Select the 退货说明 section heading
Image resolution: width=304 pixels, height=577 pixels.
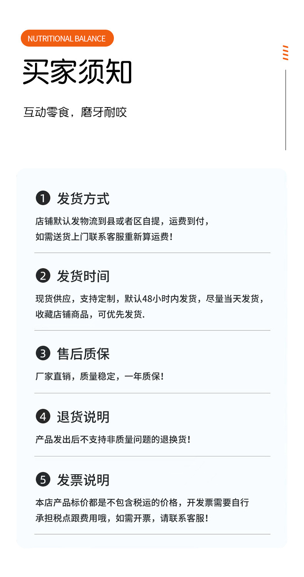tap(83, 416)
